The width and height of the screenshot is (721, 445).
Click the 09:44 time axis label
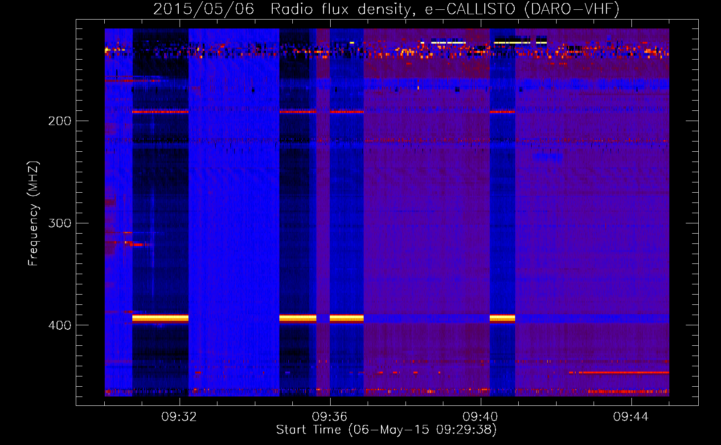coord(631,417)
